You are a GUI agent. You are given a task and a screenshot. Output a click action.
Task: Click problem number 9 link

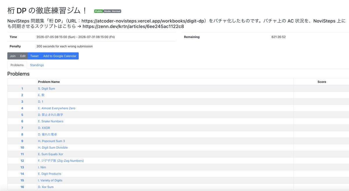[22, 141]
